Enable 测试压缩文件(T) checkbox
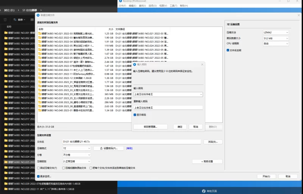Screen dimensions: 303x194 (x=39, y=168)
